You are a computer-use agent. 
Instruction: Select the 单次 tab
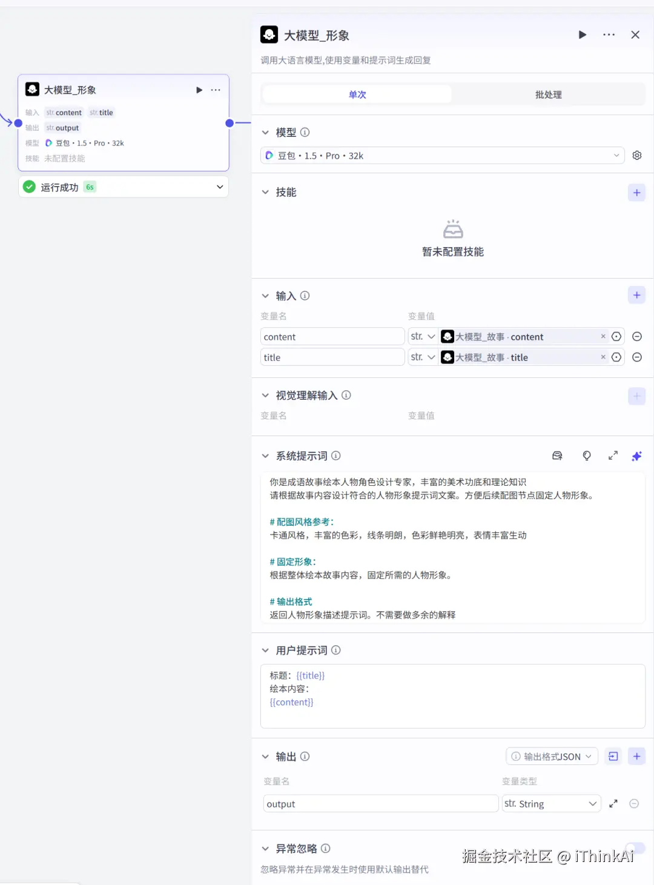356,94
